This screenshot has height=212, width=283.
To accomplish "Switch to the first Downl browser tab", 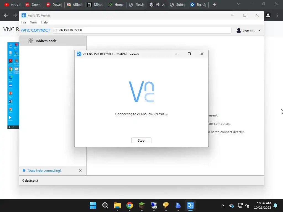I will coord(33,5).
